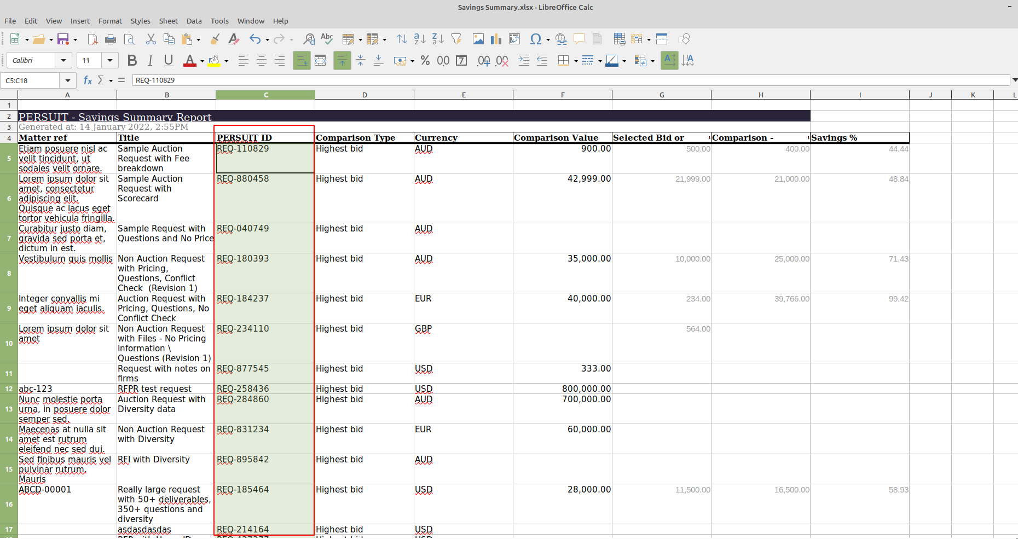Open the Insert menu

80,21
